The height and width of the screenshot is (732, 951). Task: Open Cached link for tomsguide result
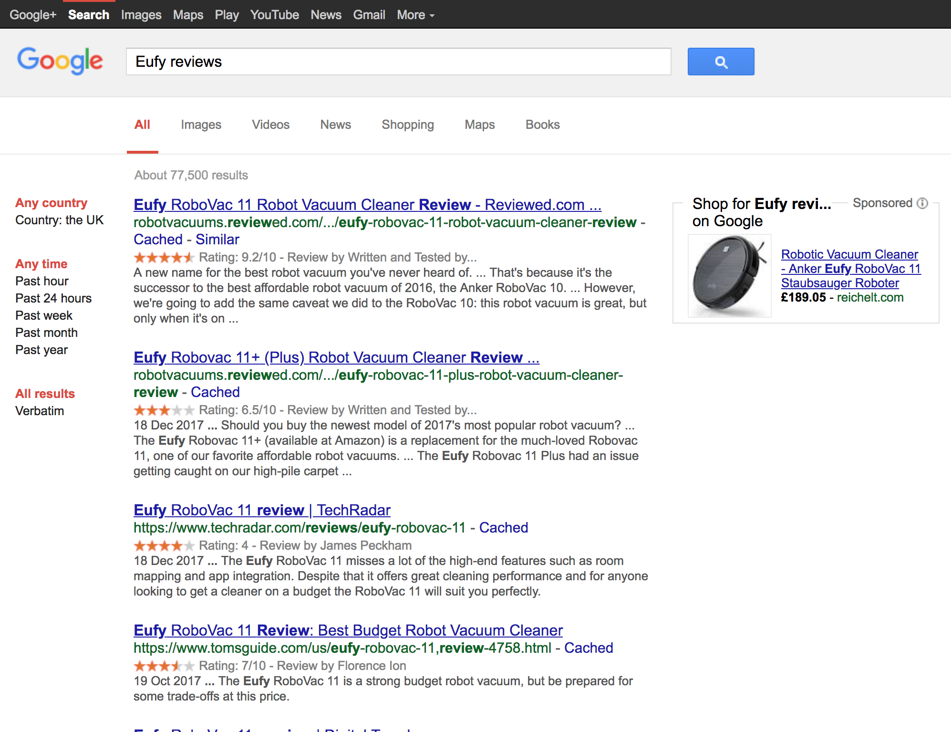click(x=589, y=648)
